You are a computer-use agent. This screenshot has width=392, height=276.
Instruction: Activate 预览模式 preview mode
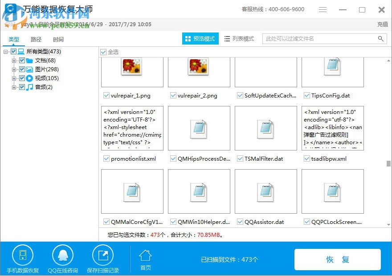(200, 38)
